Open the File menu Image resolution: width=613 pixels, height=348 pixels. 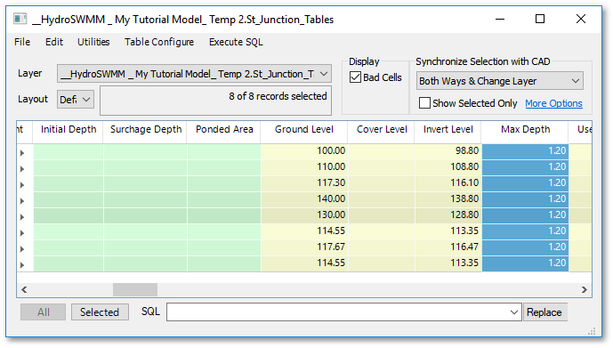click(x=22, y=42)
